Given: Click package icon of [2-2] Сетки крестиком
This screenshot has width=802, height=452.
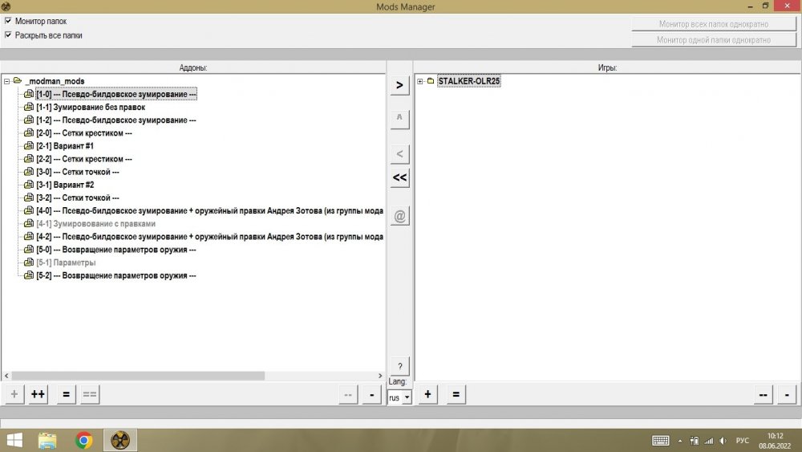Looking at the screenshot, I should (29, 159).
